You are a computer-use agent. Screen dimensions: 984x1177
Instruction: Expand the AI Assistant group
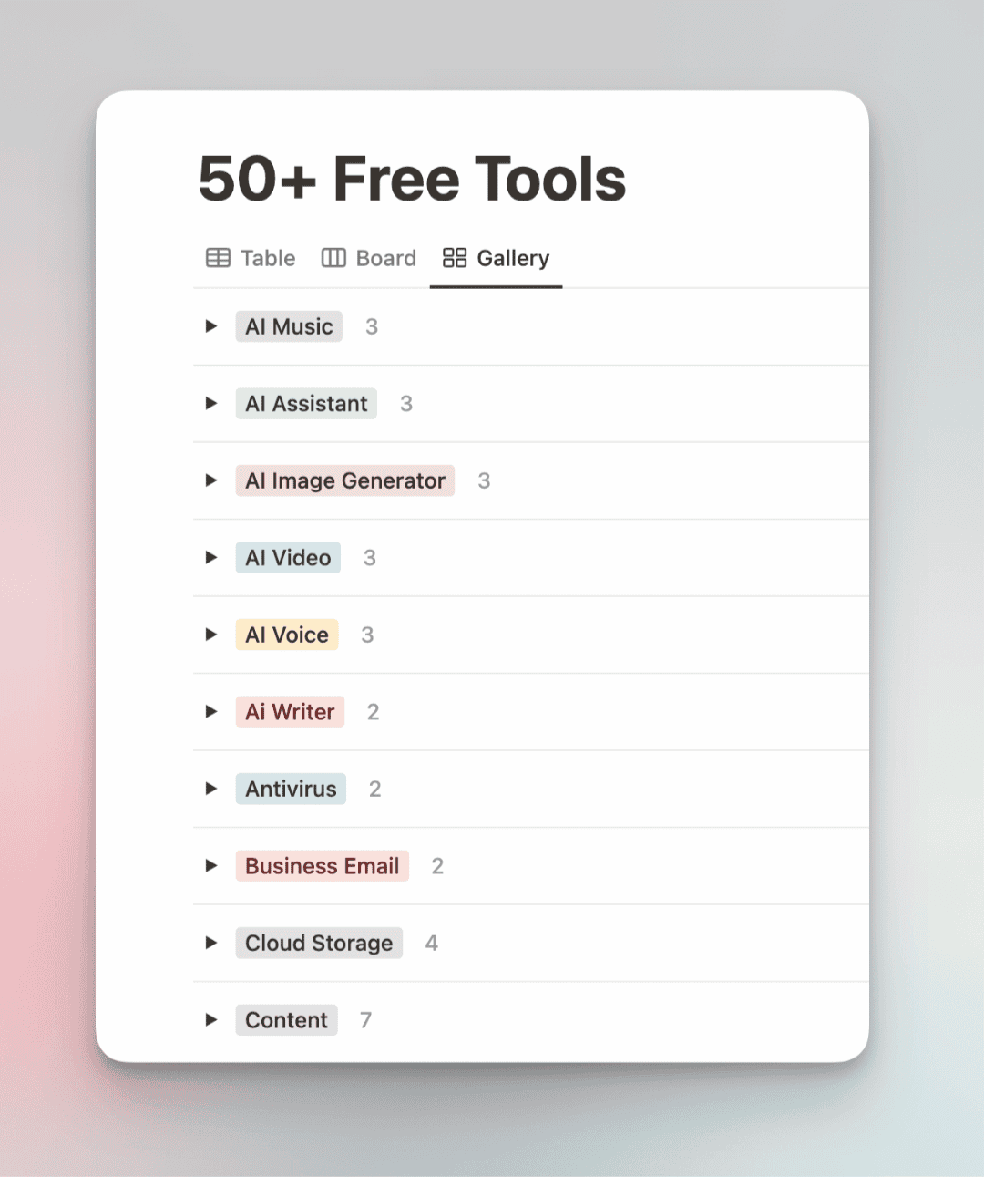click(211, 404)
